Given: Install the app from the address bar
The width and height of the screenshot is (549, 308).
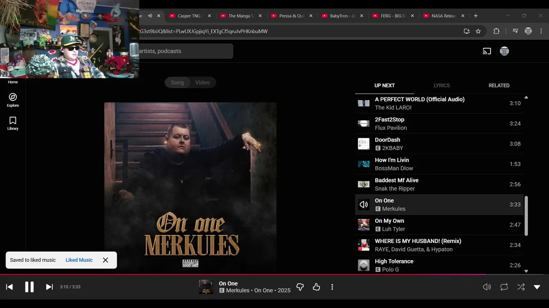Looking at the screenshot, I should (x=467, y=31).
